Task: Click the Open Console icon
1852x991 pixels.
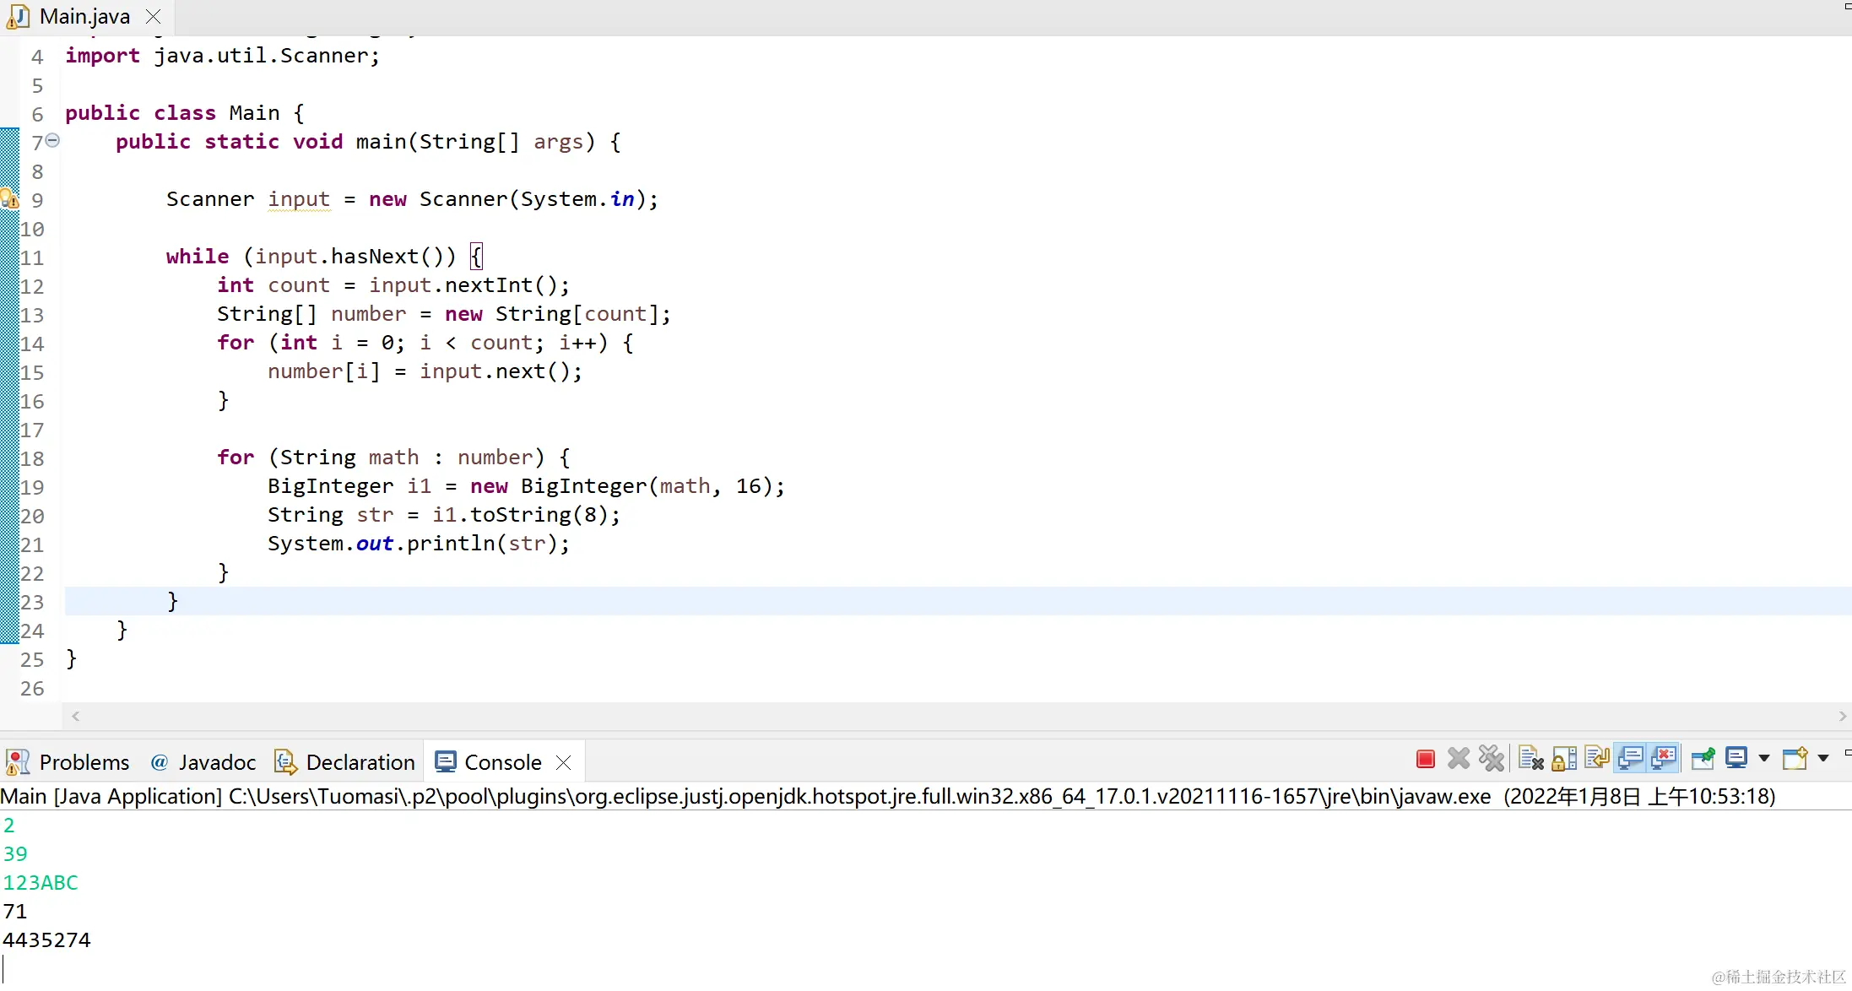Action: click(1794, 759)
